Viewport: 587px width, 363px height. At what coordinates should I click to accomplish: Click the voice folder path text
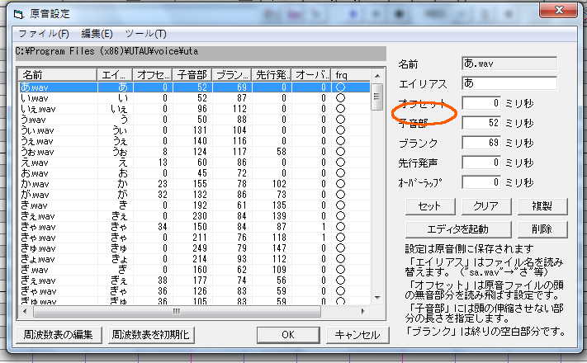tap(107, 51)
